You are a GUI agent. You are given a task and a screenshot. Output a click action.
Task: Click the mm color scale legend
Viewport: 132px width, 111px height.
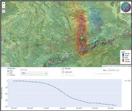tap(126, 57)
